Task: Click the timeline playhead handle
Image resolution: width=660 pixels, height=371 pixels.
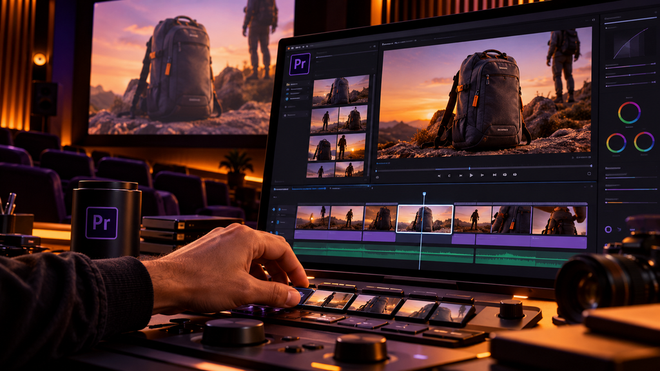Action: pyautogui.click(x=424, y=194)
